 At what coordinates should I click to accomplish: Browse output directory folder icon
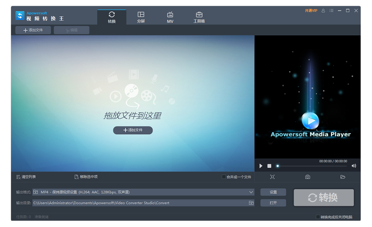click(251, 203)
